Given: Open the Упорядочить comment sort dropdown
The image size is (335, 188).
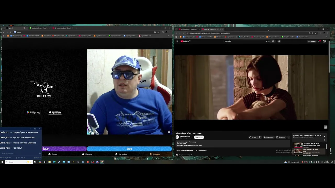Looking at the screenshot, I should click(201, 151).
